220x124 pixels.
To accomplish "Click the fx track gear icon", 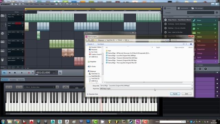I will (x=2, y=33).
